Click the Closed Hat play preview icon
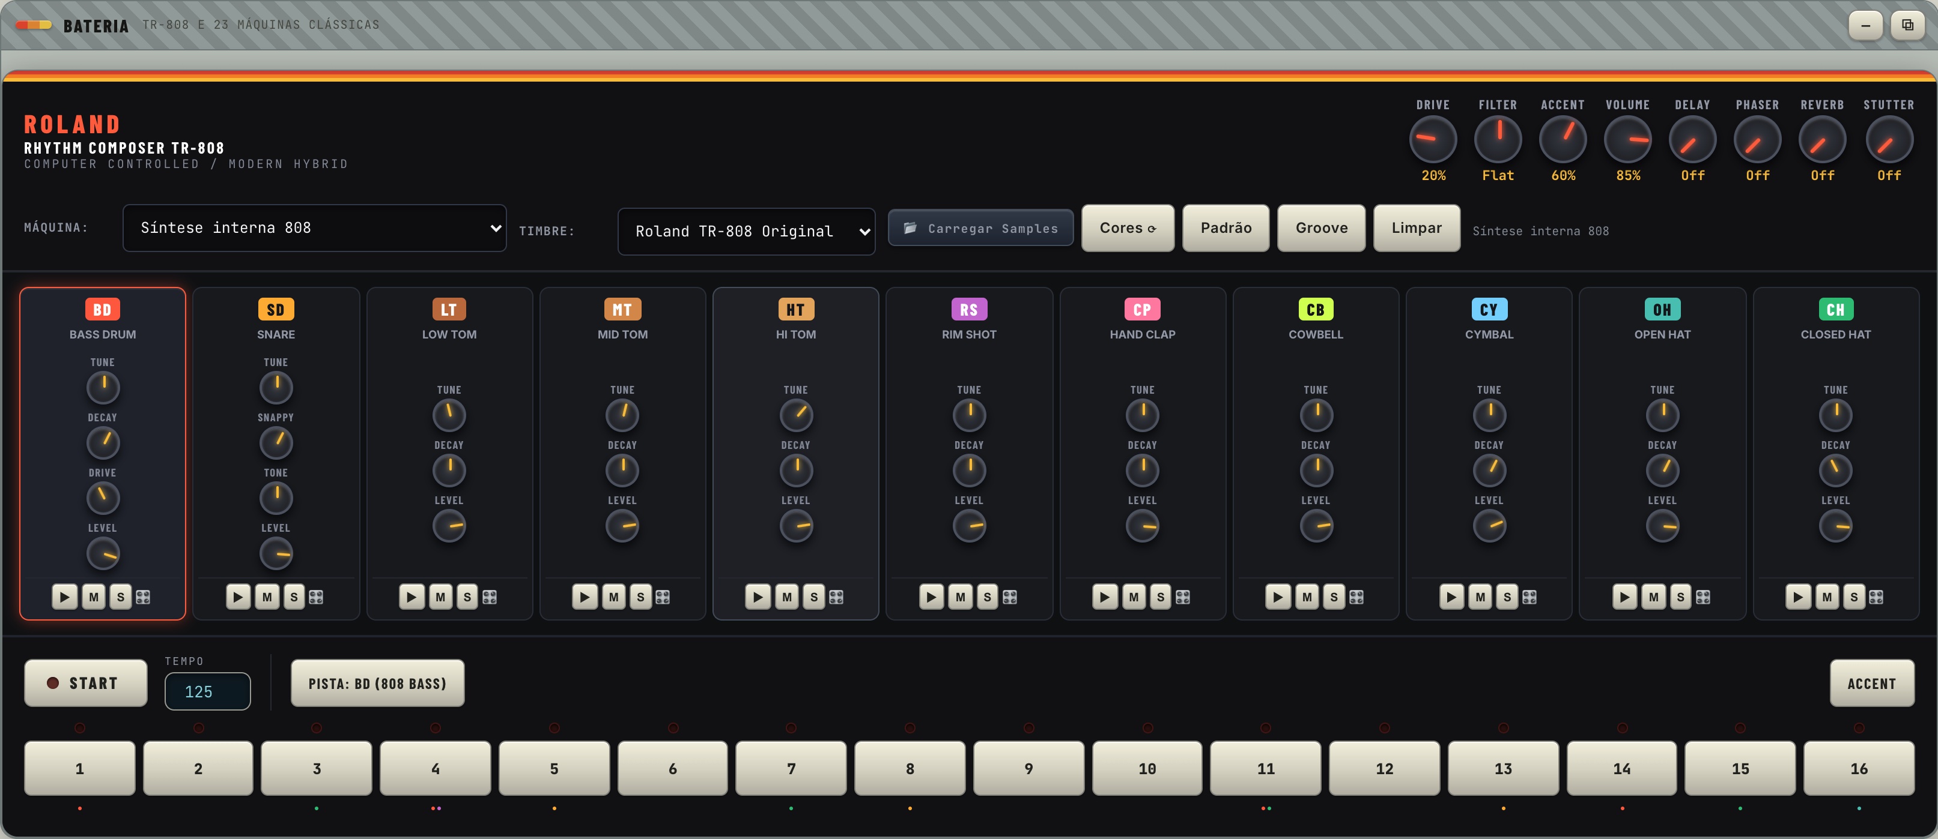Viewport: 1938px width, 839px height. 1798,597
